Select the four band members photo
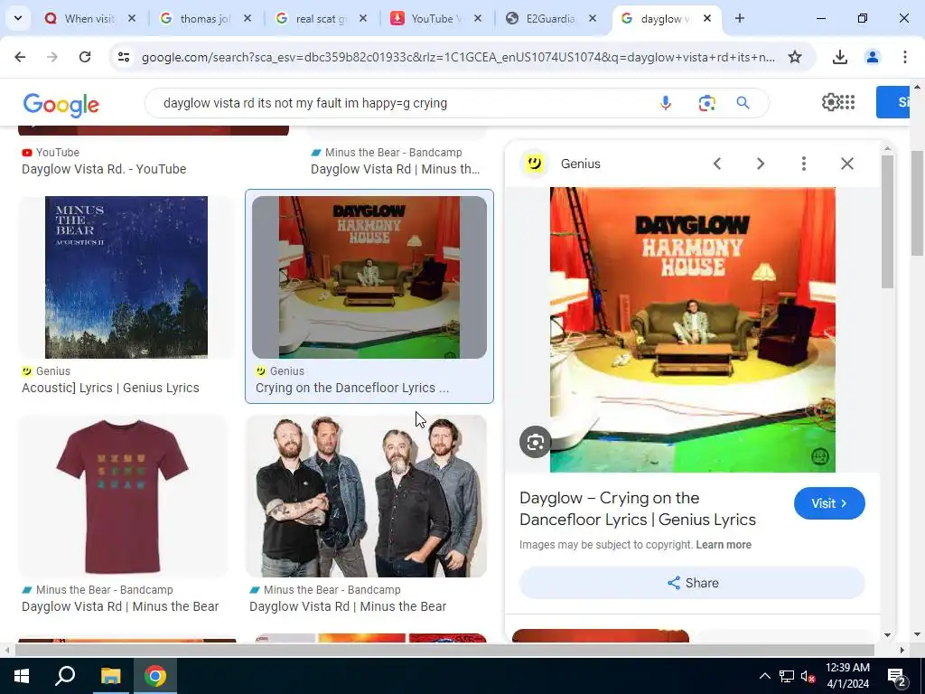 (x=366, y=496)
